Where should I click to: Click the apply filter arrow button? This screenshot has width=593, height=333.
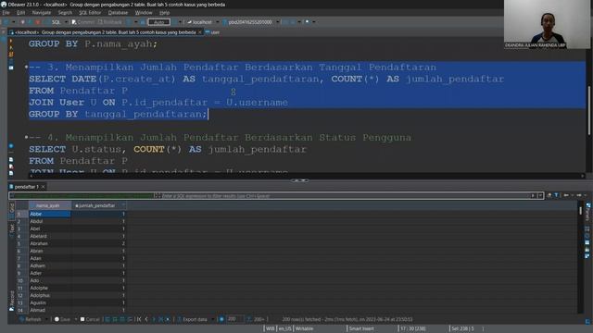[x=533, y=195]
